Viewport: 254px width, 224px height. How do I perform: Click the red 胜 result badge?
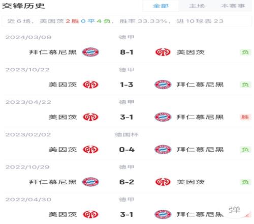coord(245,117)
